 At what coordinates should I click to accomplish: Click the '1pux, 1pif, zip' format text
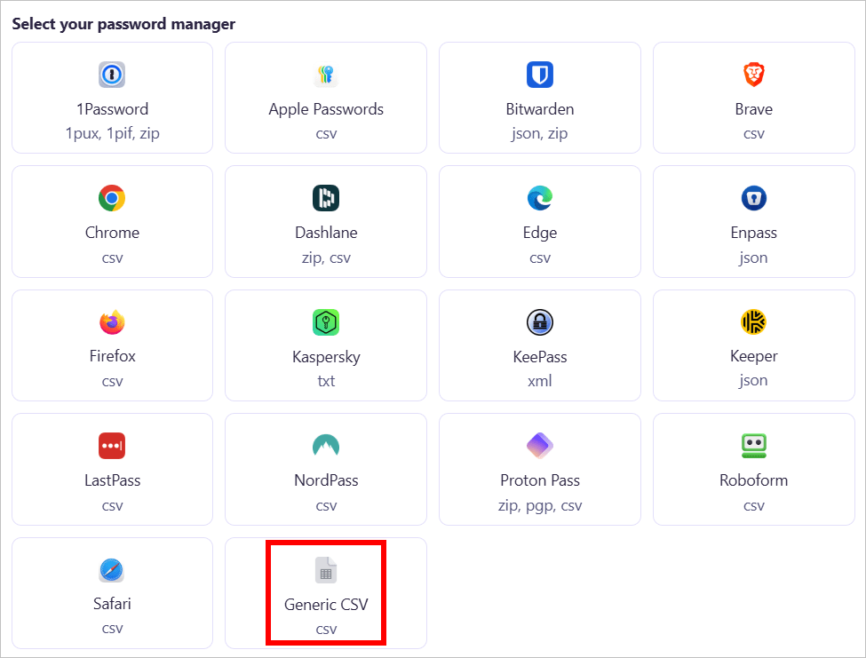112,133
